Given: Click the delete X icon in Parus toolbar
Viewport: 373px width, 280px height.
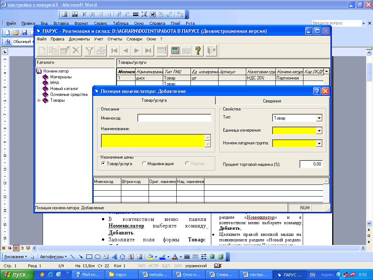Looking at the screenshot, I should pos(76,50).
